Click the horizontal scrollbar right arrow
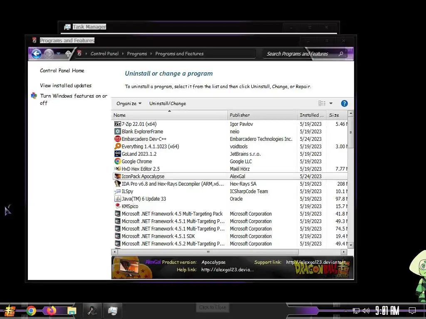 point(344,252)
